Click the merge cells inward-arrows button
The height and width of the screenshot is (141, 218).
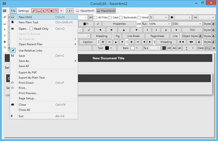(181, 42)
